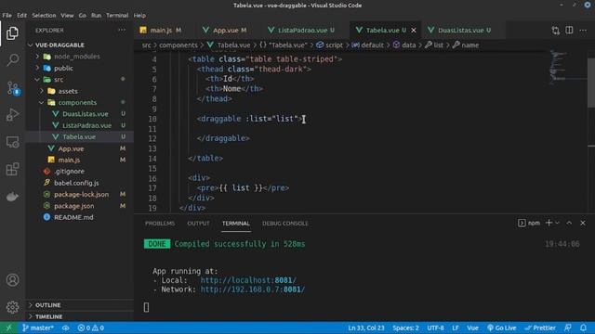Viewport: 595px width, 334px height.
Task: Switch to the ListaPadrao.vue editor tab
Action: 302,30
